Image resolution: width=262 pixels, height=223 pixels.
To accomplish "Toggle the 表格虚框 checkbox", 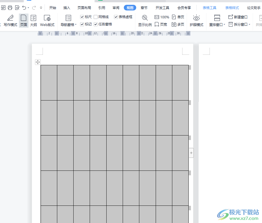I will (x=116, y=17).
